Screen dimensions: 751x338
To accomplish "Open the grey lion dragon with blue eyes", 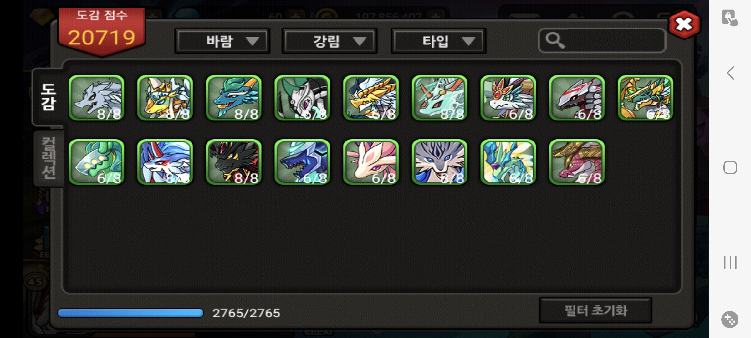I will [x=440, y=162].
